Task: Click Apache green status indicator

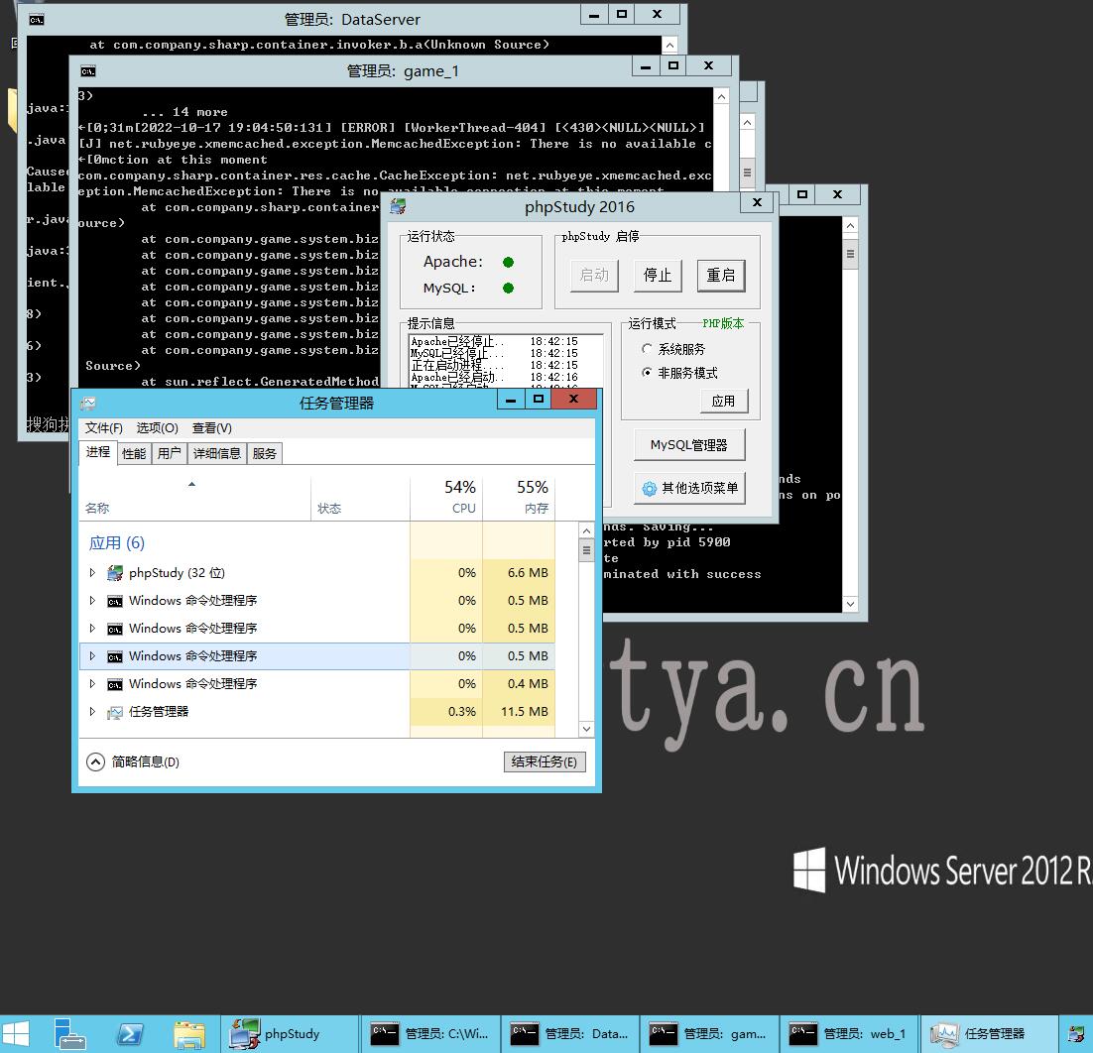Action: point(508,262)
